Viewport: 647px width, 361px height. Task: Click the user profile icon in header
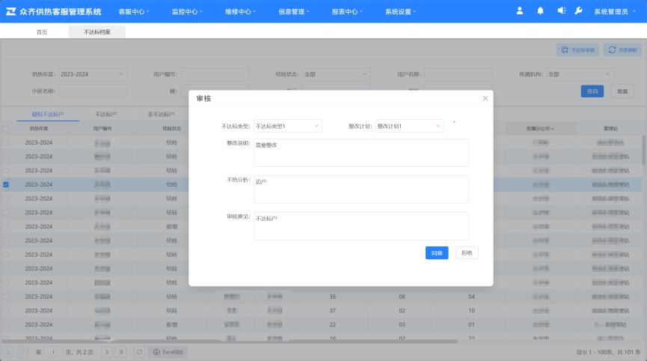point(520,11)
